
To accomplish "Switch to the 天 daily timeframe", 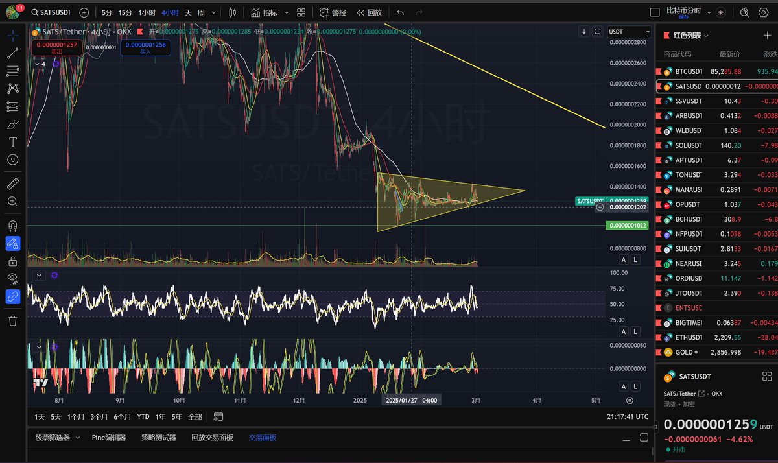I will tap(188, 12).
